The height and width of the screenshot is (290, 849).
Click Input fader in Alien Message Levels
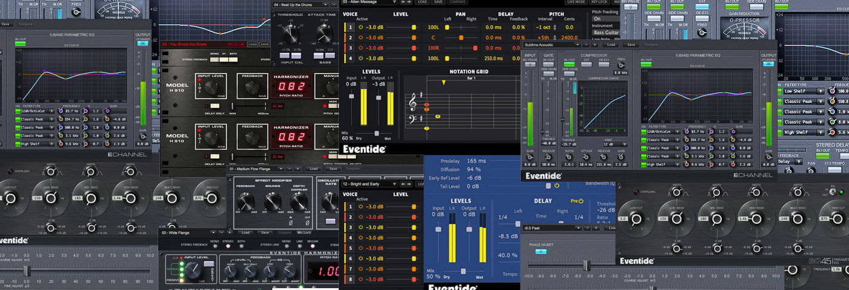tap(352, 97)
